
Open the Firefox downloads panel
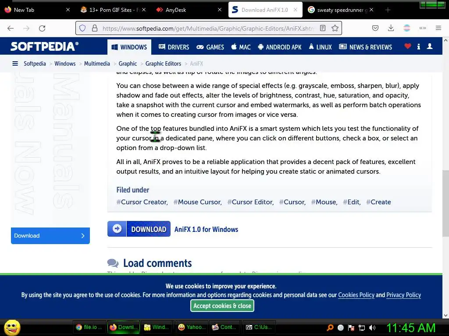(x=391, y=28)
